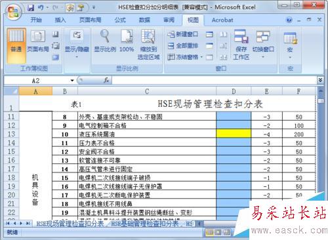This screenshot has height=240, width=328.
Task: Open Zoom (显示比例) magnifier dialog
Action: coord(105,41)
